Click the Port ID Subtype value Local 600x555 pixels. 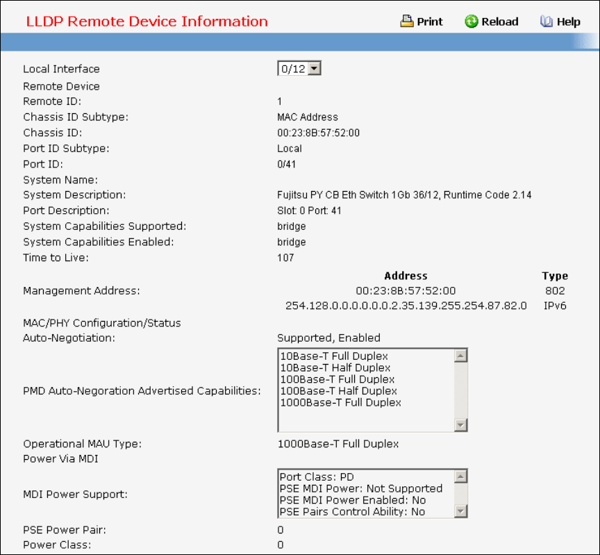pyautogui.click(x=290, y=149)
